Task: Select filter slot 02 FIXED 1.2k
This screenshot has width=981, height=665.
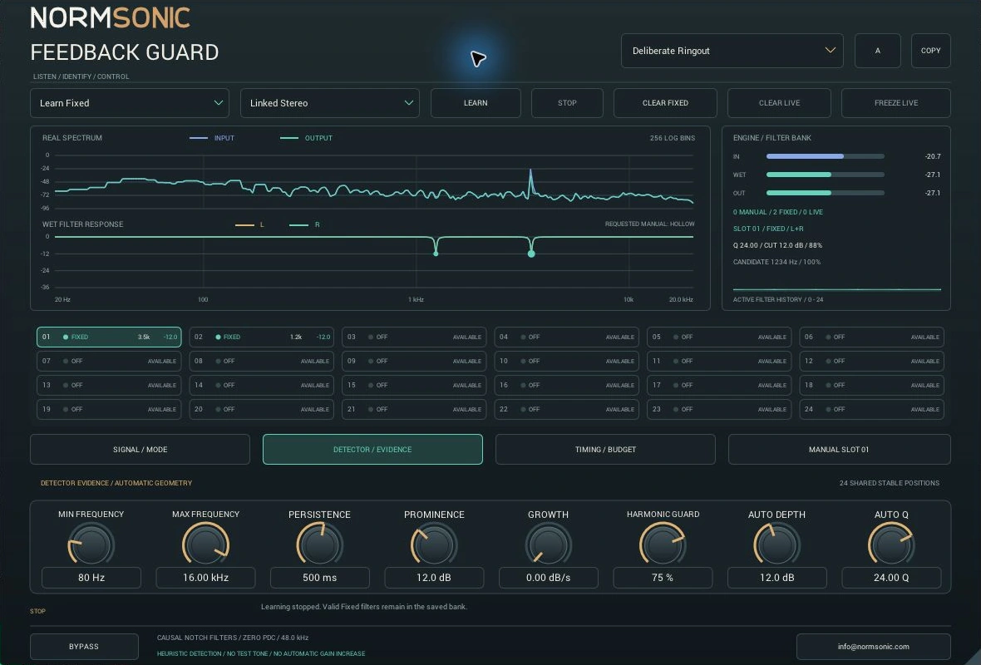Action: [262, 337]
